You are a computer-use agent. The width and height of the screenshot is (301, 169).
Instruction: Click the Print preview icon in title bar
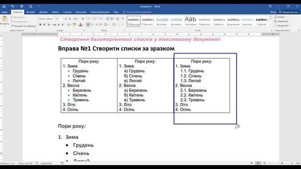point(30,6)
